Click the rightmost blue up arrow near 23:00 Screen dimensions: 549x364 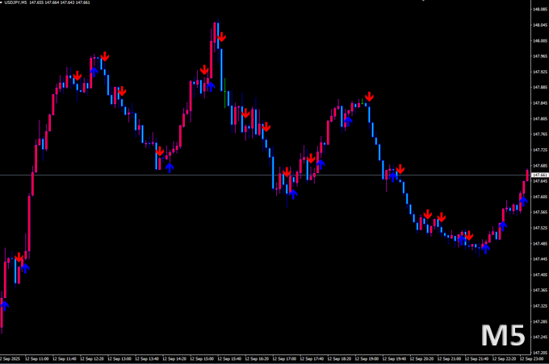pyautogui.click(x=523, y=199)
